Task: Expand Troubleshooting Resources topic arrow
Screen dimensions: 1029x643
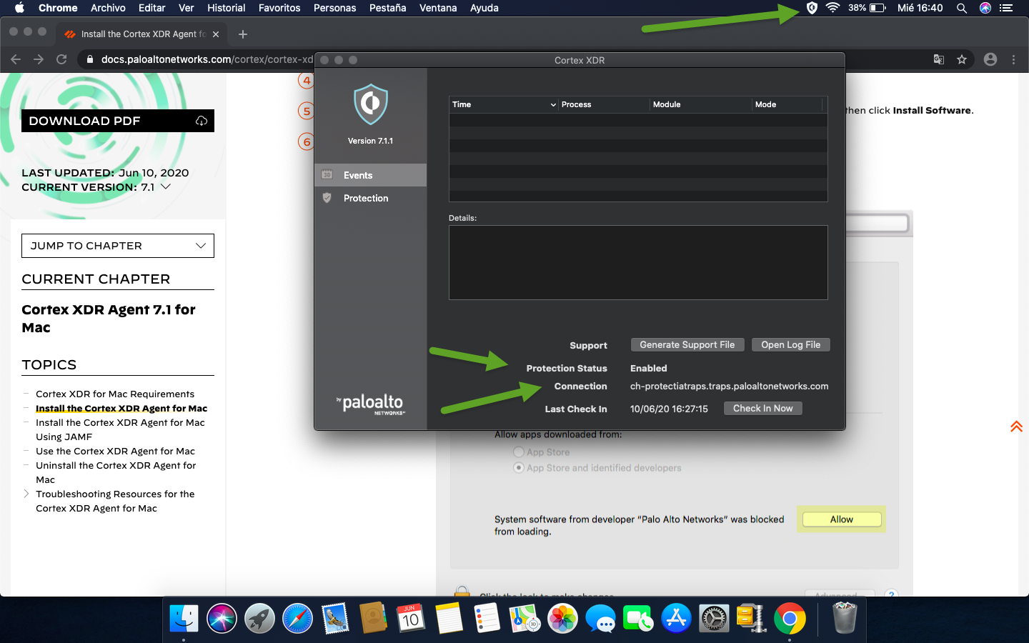Action: [x=26, y=494]
